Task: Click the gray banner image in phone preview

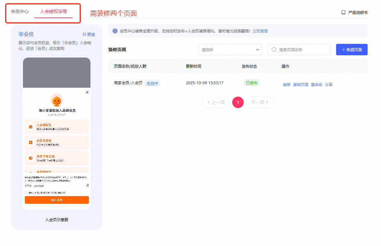Action: click(57, 72)
